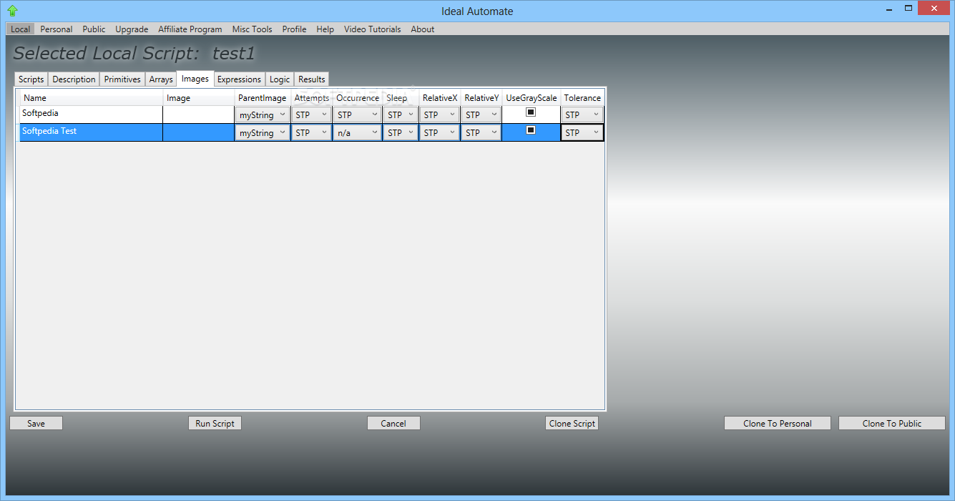This screenshot has width=955, height=501.
Task: Open the Affiliate Program menu
Action: [x=190, y=29]
